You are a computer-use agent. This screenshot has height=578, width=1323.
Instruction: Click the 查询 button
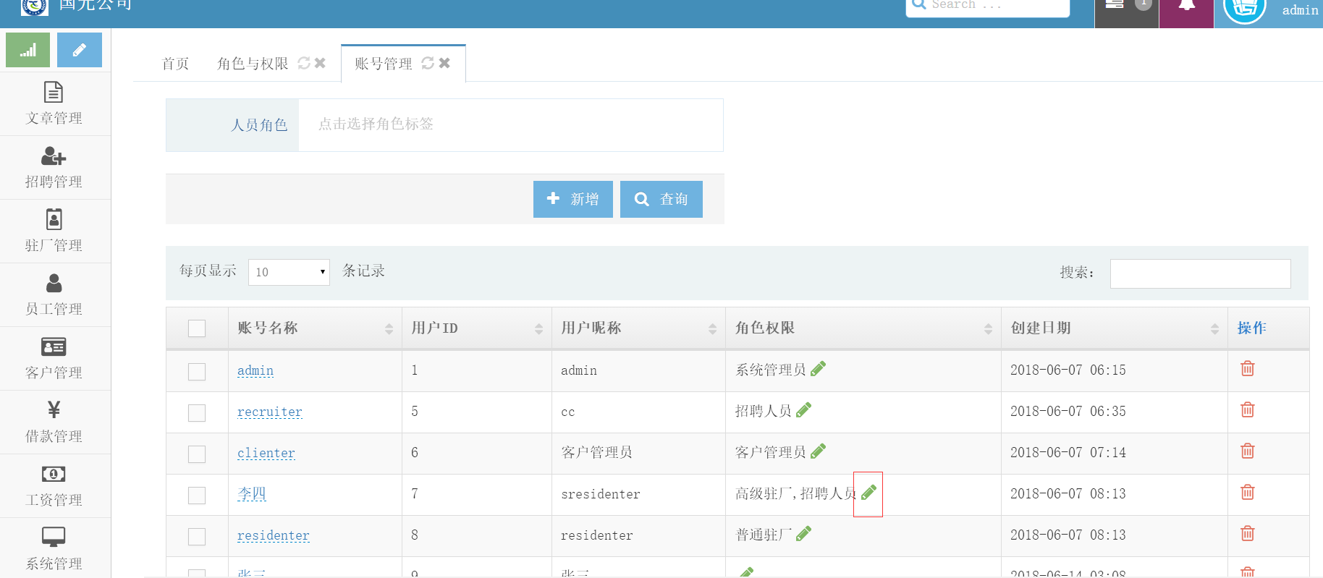click(x=661, y=199)
